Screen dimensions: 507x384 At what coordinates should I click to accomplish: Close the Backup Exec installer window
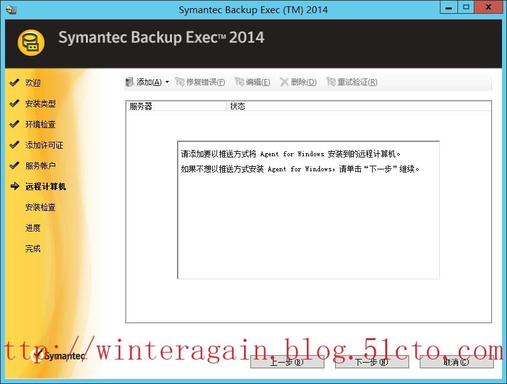click(489, 8)
